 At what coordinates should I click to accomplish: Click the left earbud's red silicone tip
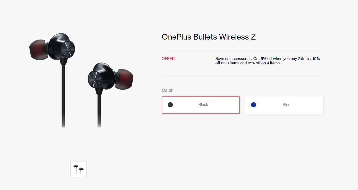pos(38,50)
